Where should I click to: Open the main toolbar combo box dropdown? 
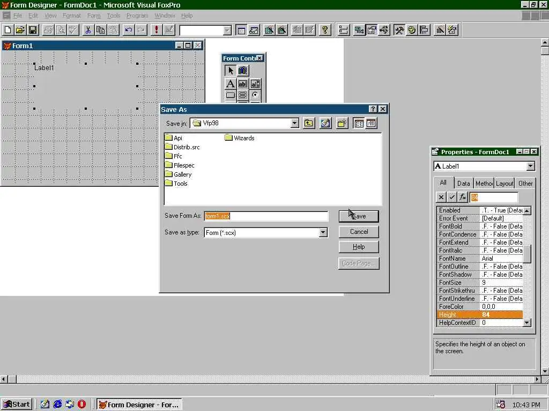click(227, 31)
